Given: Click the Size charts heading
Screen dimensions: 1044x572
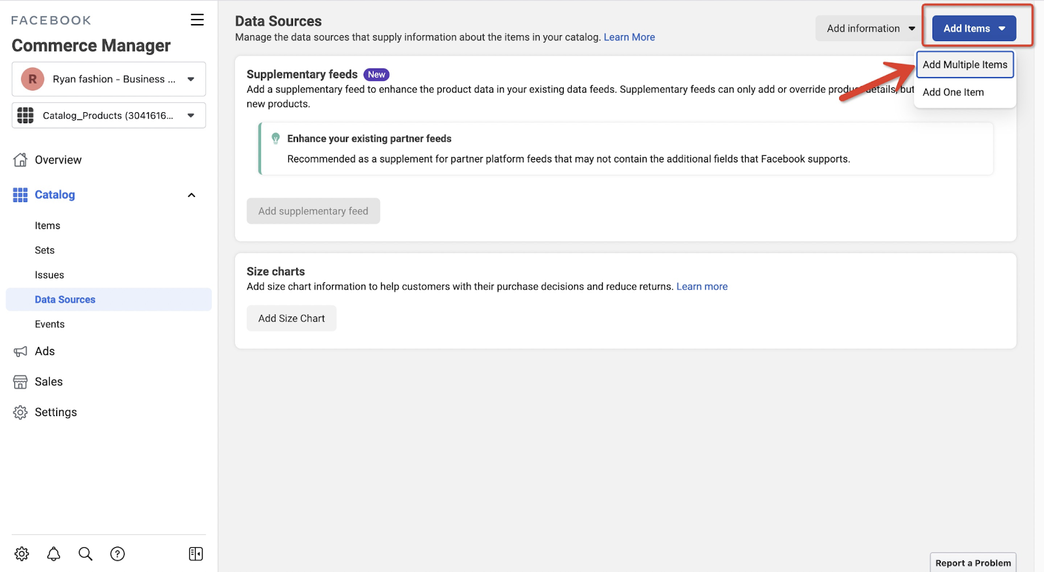Looking at the screenshot, I should click(x=276, y=271).
